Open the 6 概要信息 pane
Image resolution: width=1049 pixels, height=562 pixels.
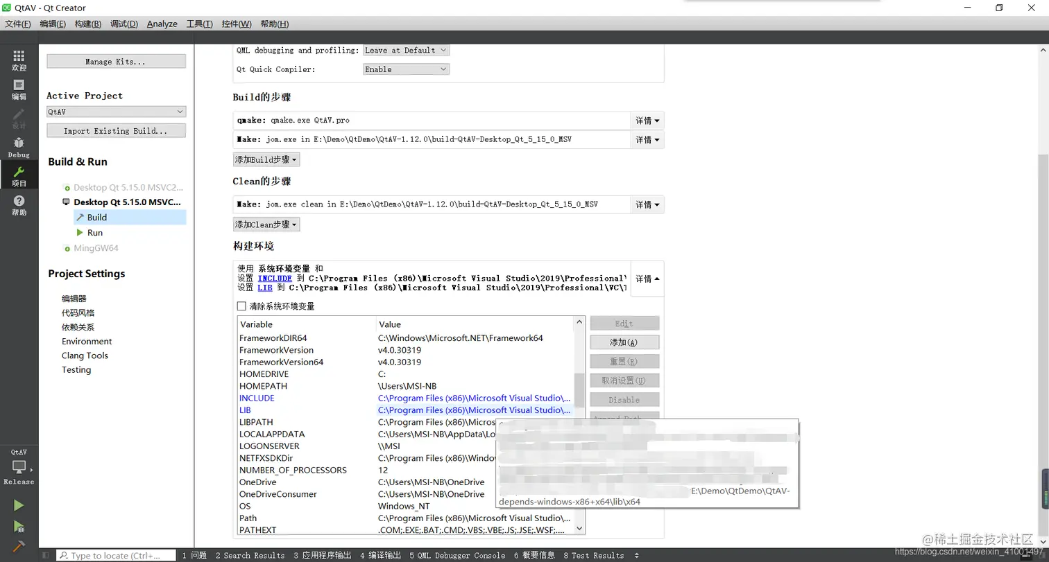[x=534, y=555]
